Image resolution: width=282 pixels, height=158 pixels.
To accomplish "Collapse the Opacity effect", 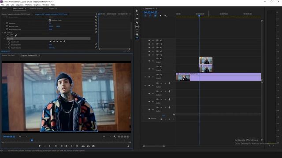I will point(3,32).
